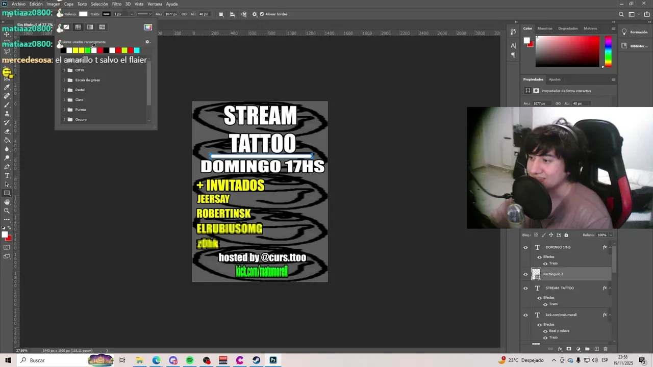Select the Eyedropper tool
This screenshot has height=367, width=653.
click(x=7, y=87)
